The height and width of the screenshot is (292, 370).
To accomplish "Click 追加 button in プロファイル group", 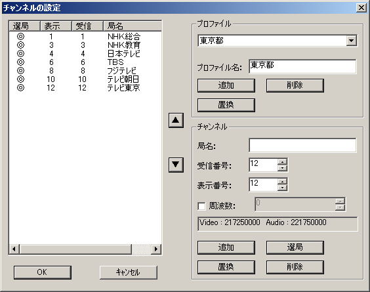I will click(x=226, y=85).
